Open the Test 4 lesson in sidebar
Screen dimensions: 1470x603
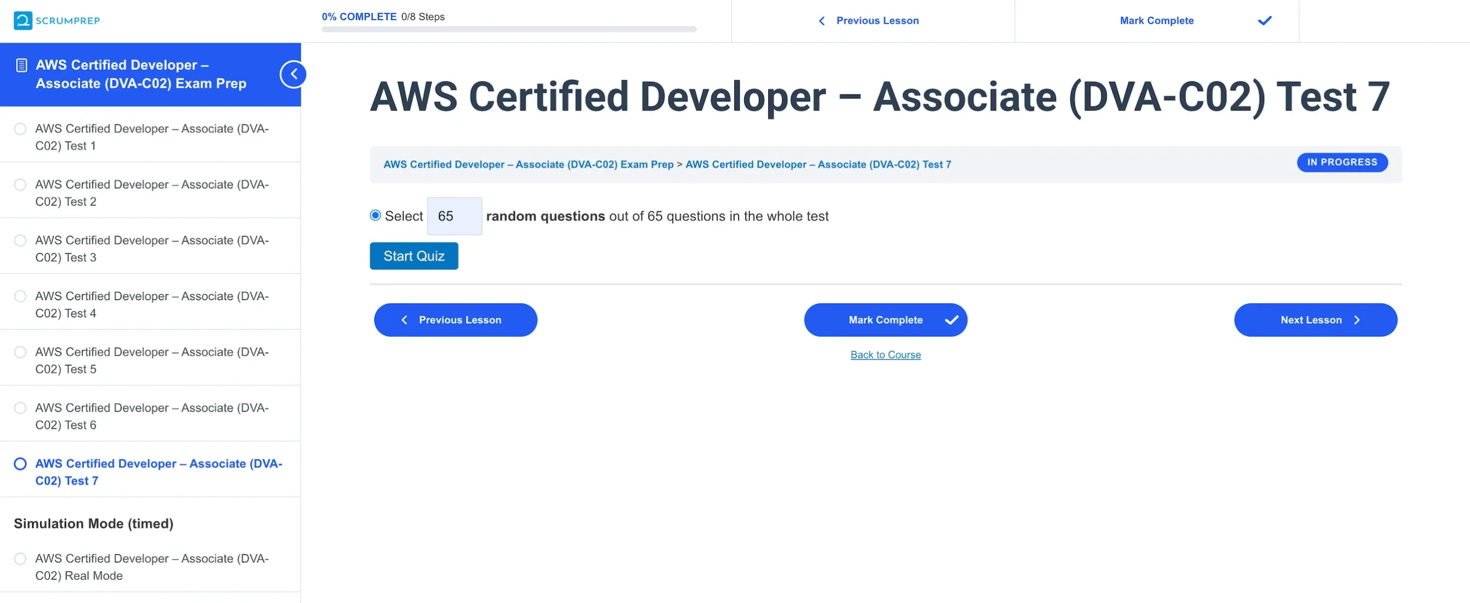[x=152, y=304]
